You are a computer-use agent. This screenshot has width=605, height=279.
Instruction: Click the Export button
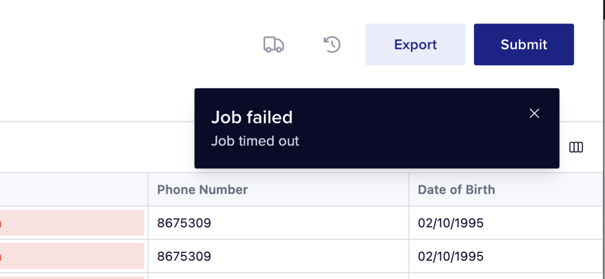[x=415, y=44]
